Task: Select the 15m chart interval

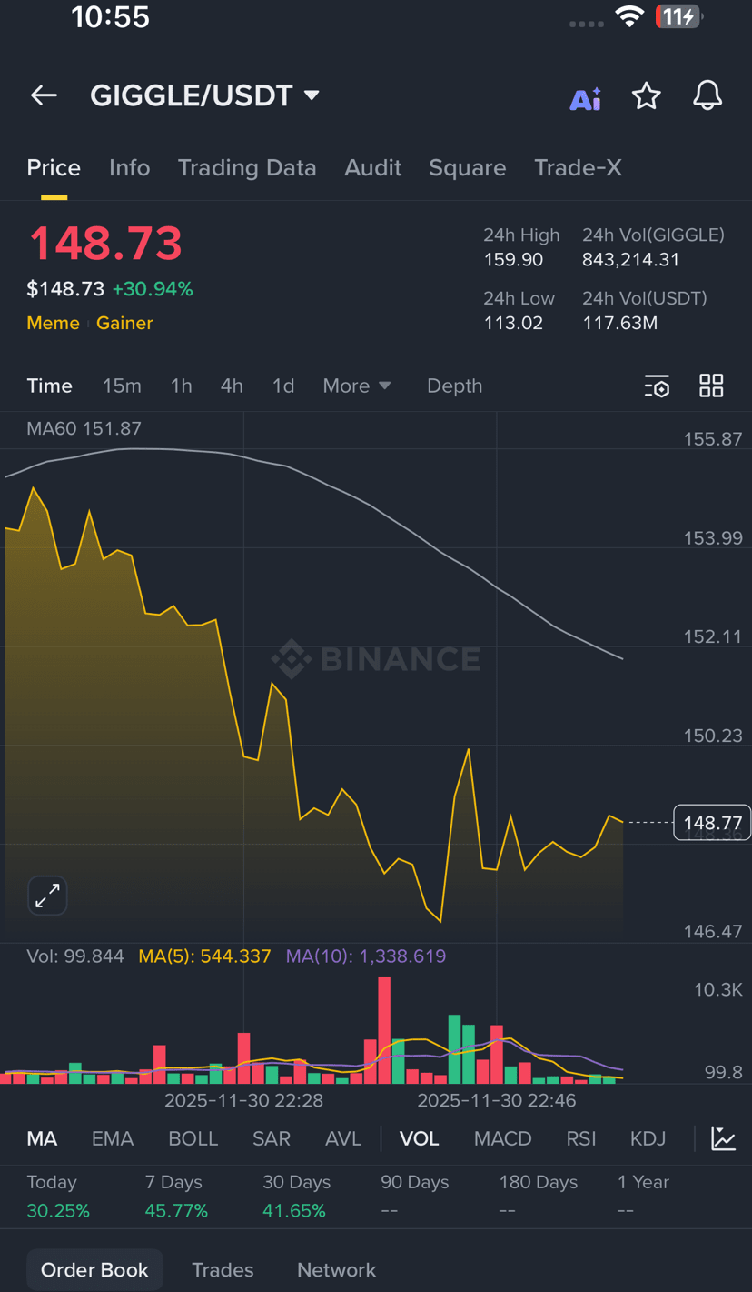Action: (x=122, y=386)
